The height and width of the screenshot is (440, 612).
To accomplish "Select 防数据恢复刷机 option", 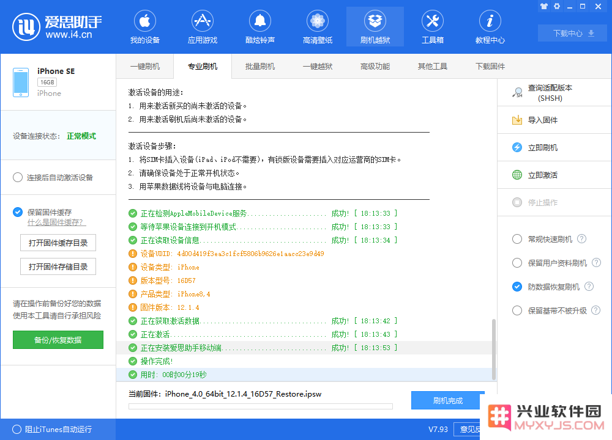I will click(x=517, y=287).
